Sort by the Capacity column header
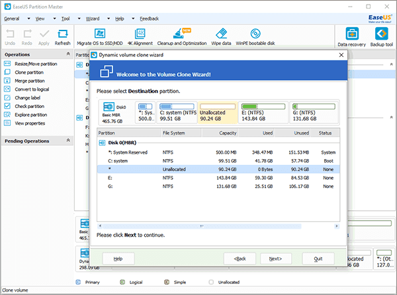 point(220,133)
